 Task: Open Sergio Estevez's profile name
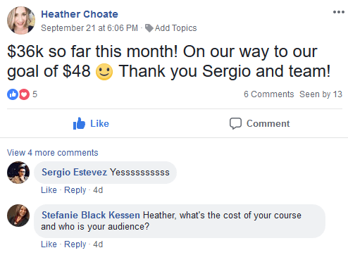point(74,172)
